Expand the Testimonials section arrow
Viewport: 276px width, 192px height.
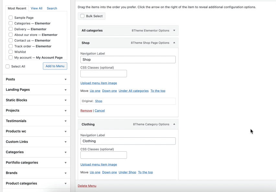tap(65, 121)
